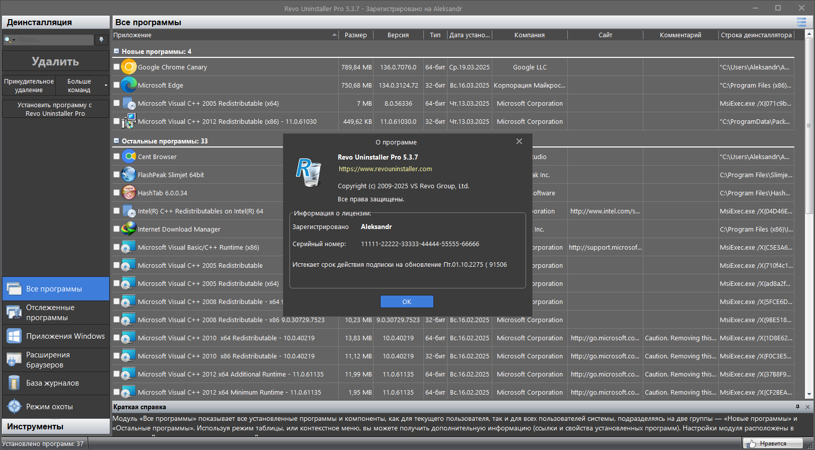Screen dimensions: 815x450
Task: Open the More Commands dropdown arrow
Action: click(x=106, y=86)
